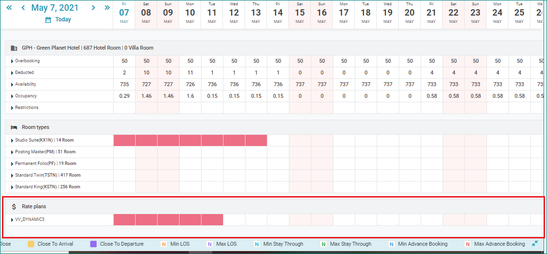The image size is (547, 254).
Task: Skip forward with the double-right arrow
Action: click(107, 8)
